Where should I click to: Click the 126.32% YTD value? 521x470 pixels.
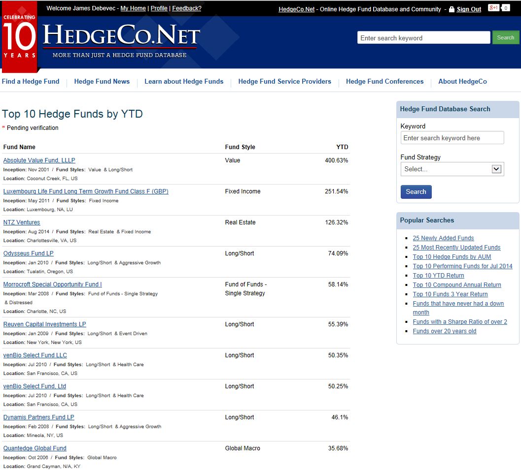336,222
